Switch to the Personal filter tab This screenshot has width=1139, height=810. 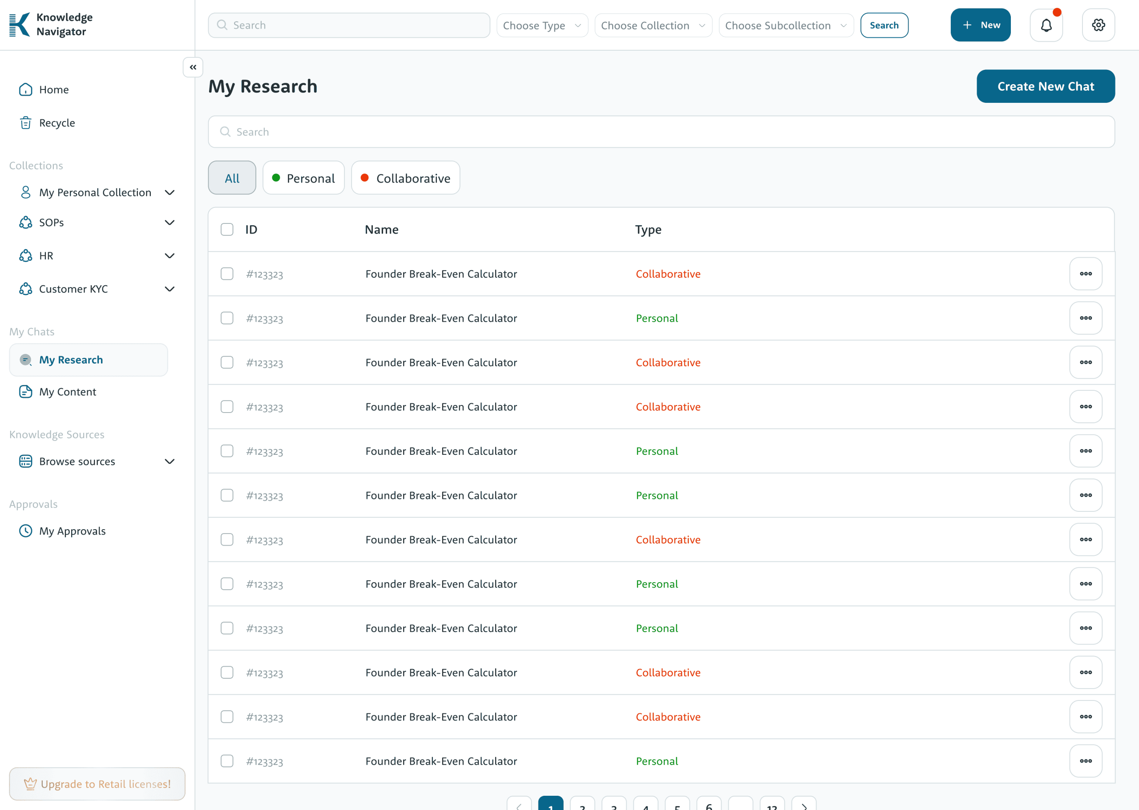303,178
